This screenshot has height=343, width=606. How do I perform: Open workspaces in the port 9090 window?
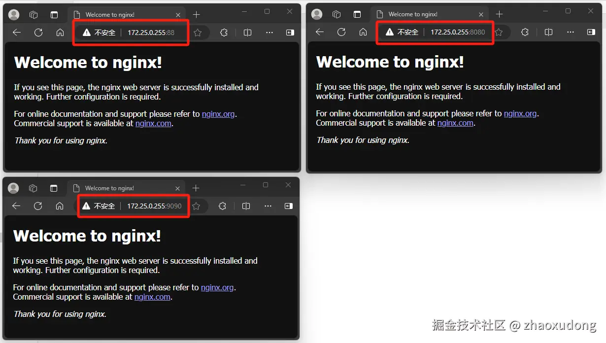[x=34, y=188]
